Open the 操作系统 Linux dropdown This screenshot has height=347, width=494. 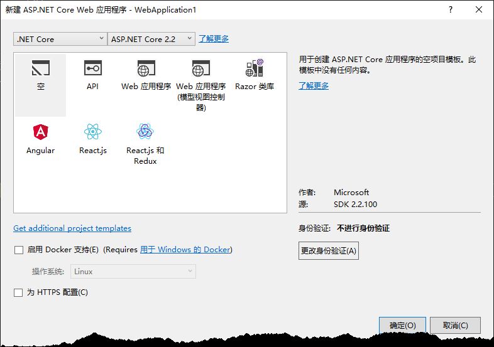click(133, 272)
